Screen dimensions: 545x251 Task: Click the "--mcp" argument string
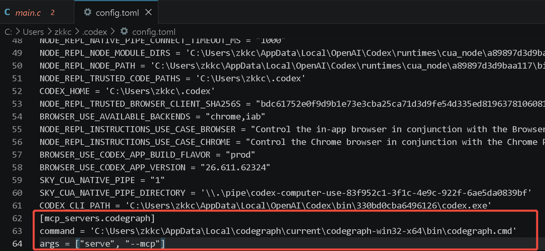click(x=142, y=244)
